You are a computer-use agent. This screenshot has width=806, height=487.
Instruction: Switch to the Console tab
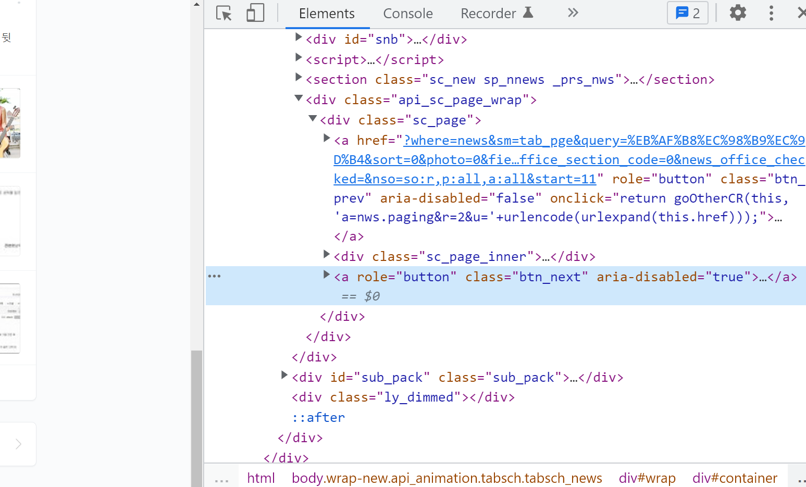pos(408,14)
